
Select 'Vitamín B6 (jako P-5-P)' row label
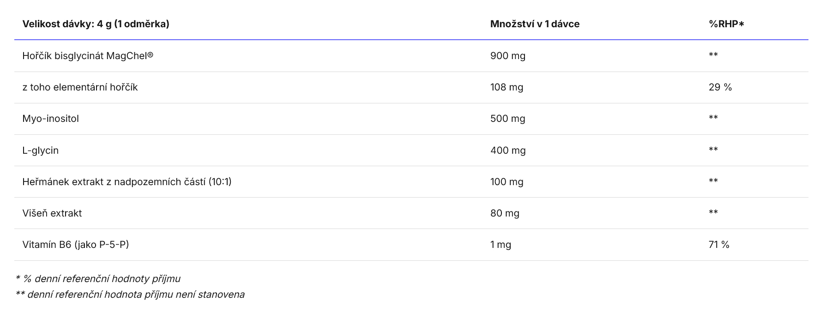coord(75,245)
